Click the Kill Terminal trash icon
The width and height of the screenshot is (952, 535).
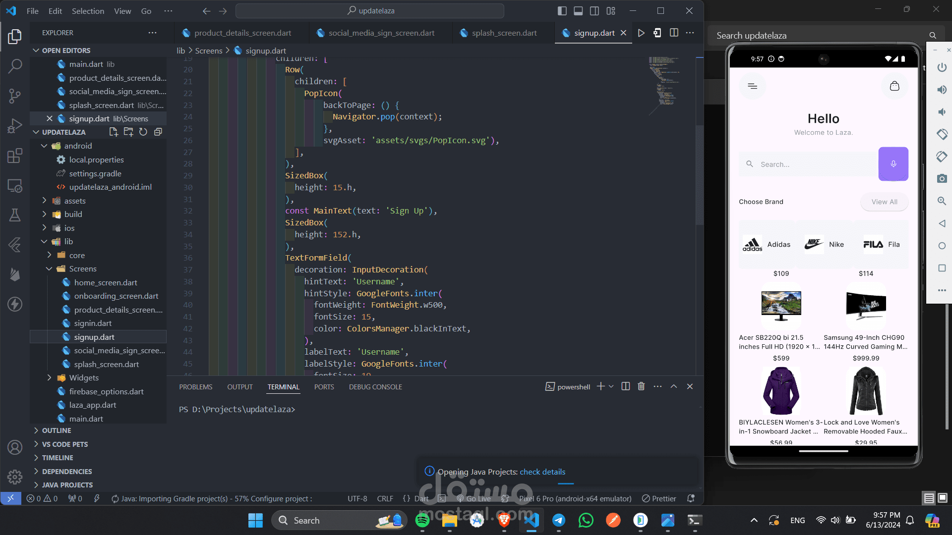click(x=641, y=386)
